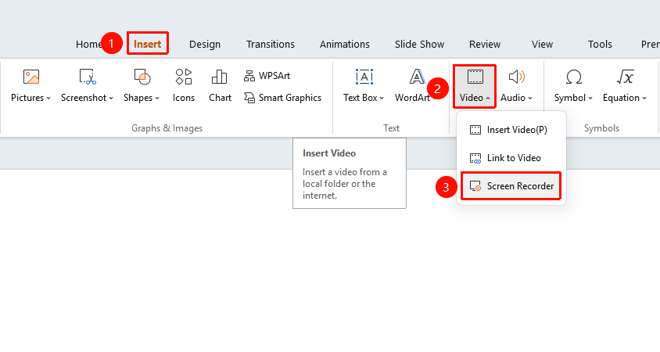
Task: Click the Screenshot scissors icon
Action: (x=88, y=77)
